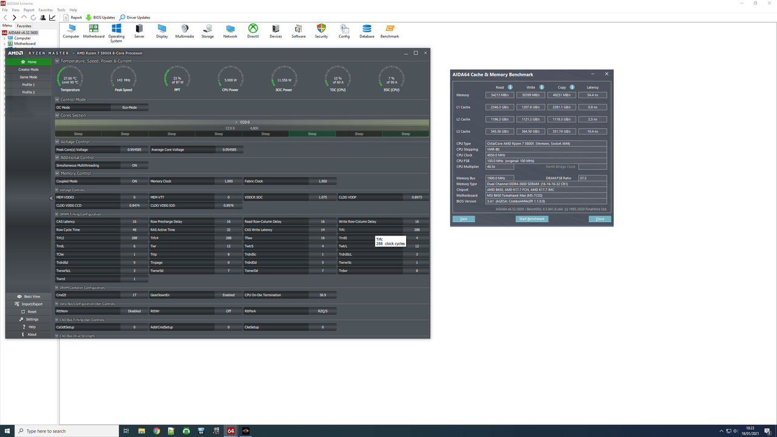The height and width of the screenshot is (437, 777).
Task: Collapse the DRAM Timing Configuration section
Action: 57,214
